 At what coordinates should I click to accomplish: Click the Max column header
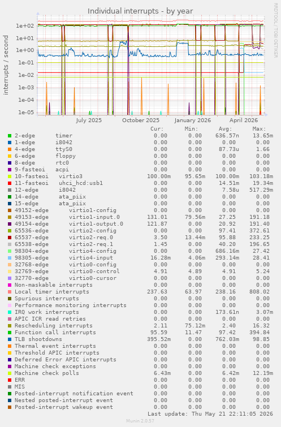(x=259, y=129)
